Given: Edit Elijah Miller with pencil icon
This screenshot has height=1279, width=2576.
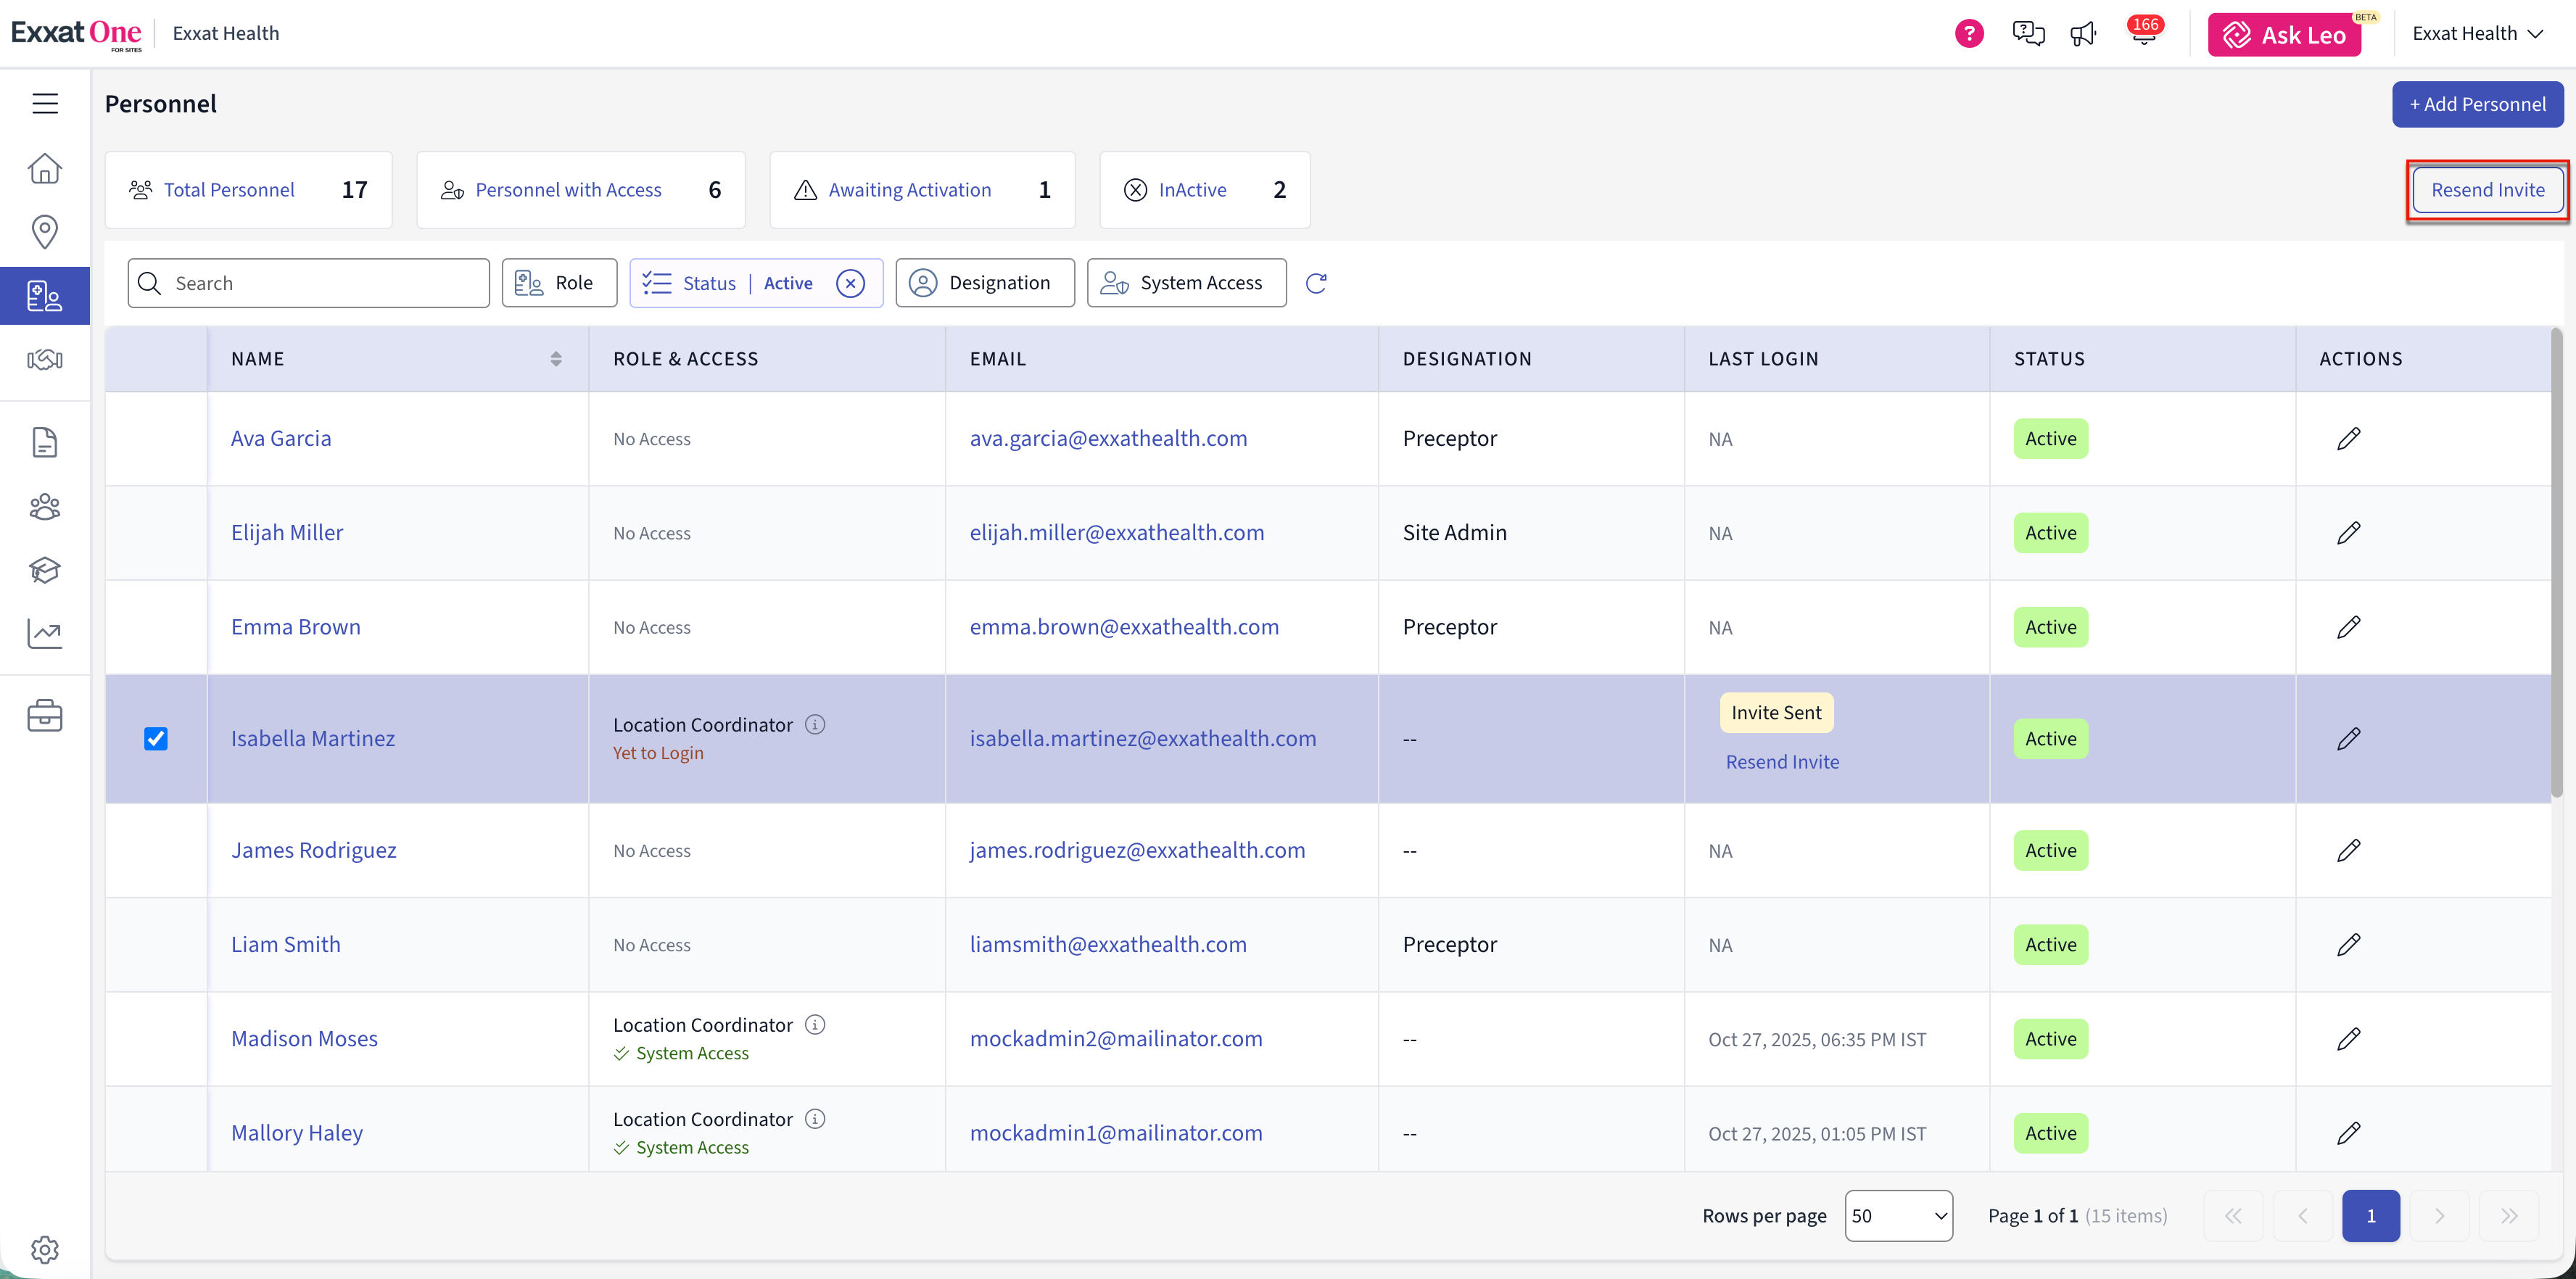Looking at the screenshot, I should coord(2349,533).
